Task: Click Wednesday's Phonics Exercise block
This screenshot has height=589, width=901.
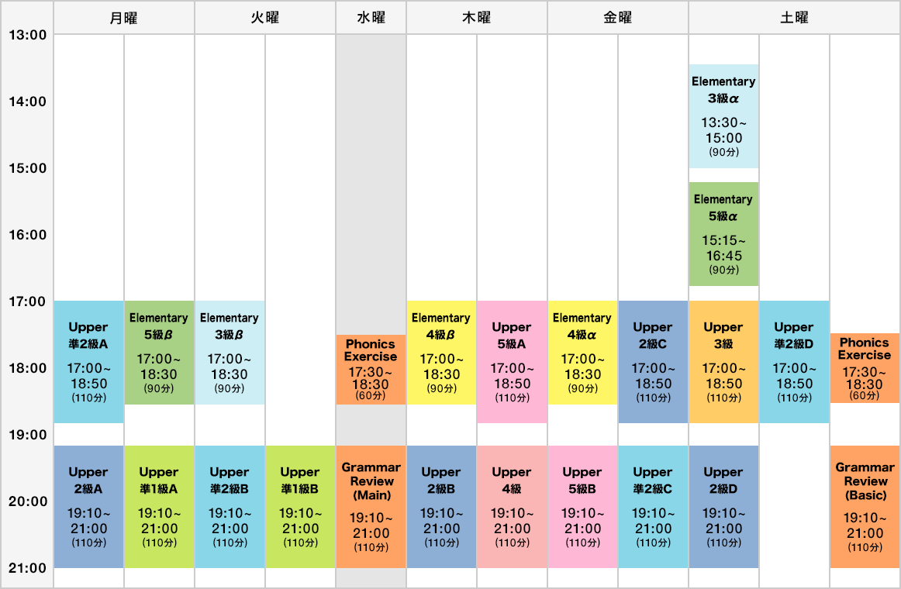Action: coord(371,369)
